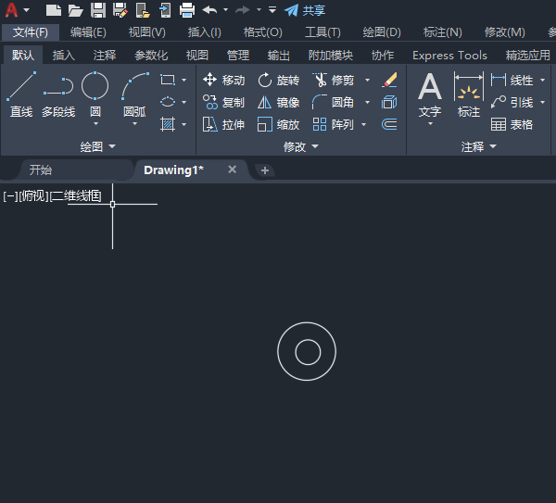
Task: Select the Dimension (标注) tool
Action: (x=469, y=94)
